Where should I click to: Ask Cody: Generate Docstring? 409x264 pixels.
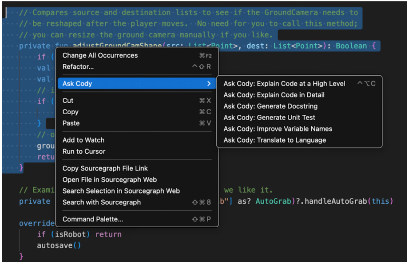pos(299,106)
